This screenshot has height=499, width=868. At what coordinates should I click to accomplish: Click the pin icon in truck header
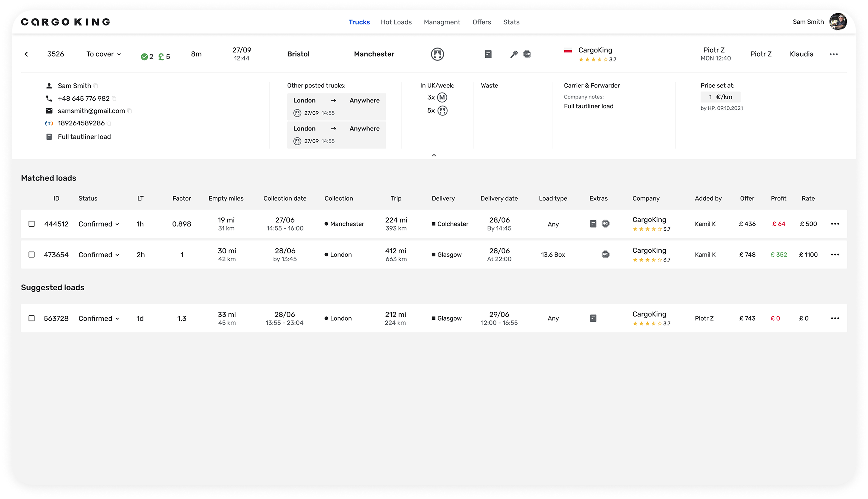click(514, 54)
